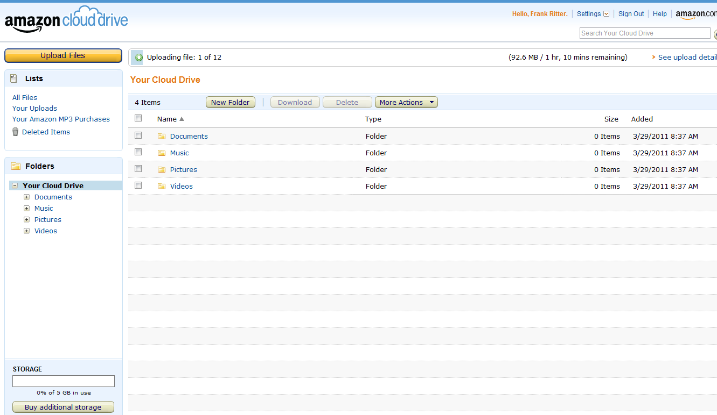Viewport: 717px width, 415px height.
Task: Click the Amazon Cloud Drive logo
Action: [x=66, y=20]
